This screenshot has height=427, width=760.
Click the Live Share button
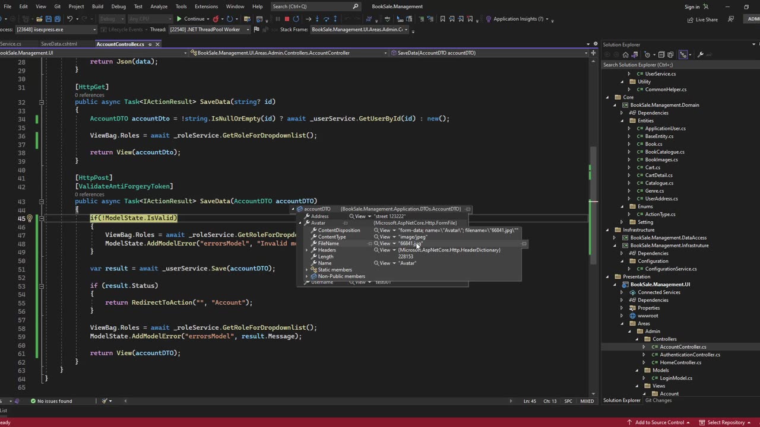click(x=702, y=19)
